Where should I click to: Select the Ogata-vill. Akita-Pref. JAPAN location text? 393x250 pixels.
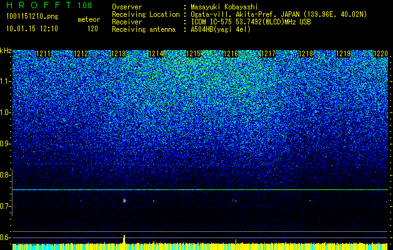279,14
